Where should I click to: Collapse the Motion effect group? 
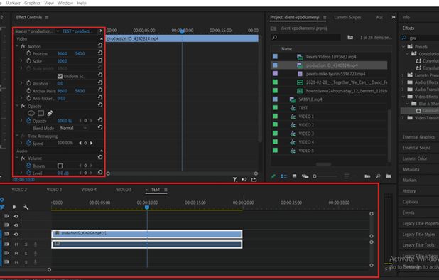click(x=17, y=46)
